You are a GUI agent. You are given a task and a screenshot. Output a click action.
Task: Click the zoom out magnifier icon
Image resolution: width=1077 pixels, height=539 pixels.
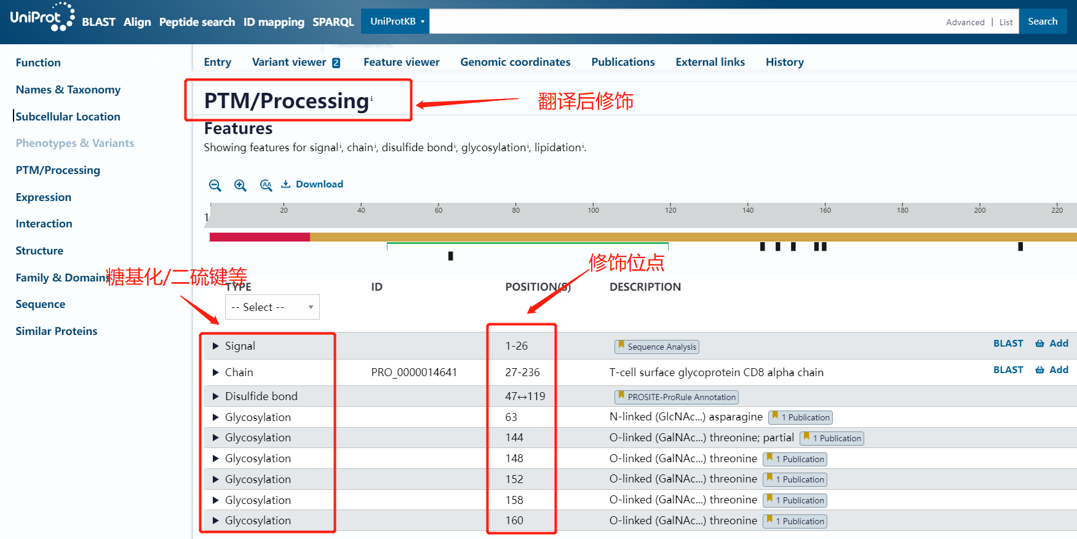215,185
